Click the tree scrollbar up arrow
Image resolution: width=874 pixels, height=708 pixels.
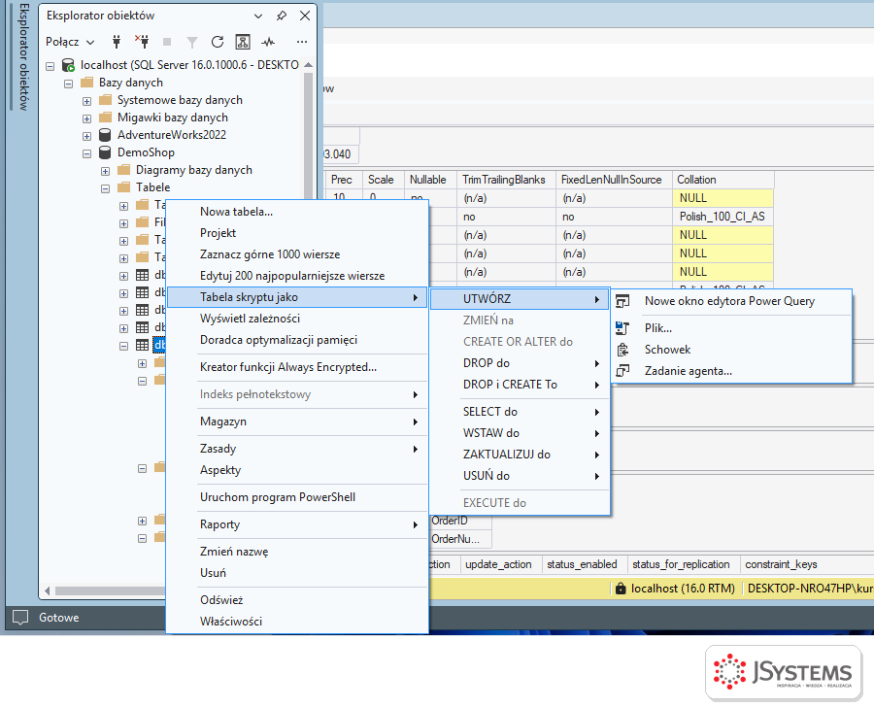[x=308, y=65]
